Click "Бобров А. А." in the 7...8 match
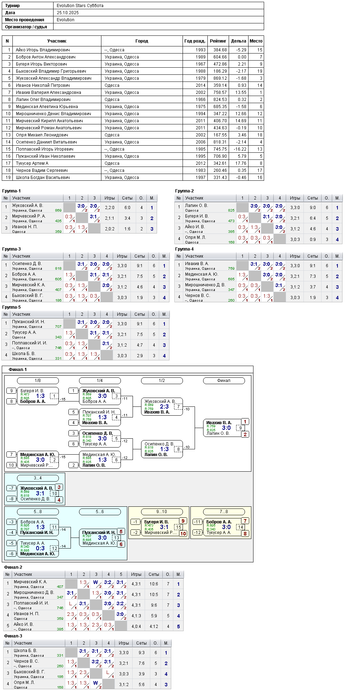This screenshot has height=691, width=346. [219, 522]
